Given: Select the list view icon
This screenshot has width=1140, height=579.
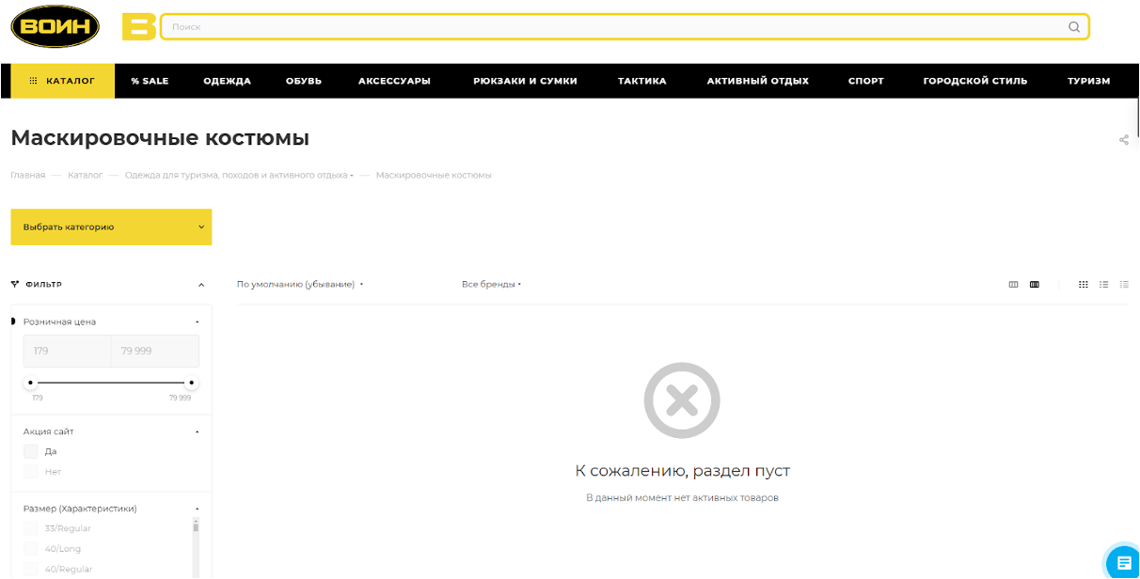Looking at the screenshot, I should pyautogui.click(x=1104, y=284).
